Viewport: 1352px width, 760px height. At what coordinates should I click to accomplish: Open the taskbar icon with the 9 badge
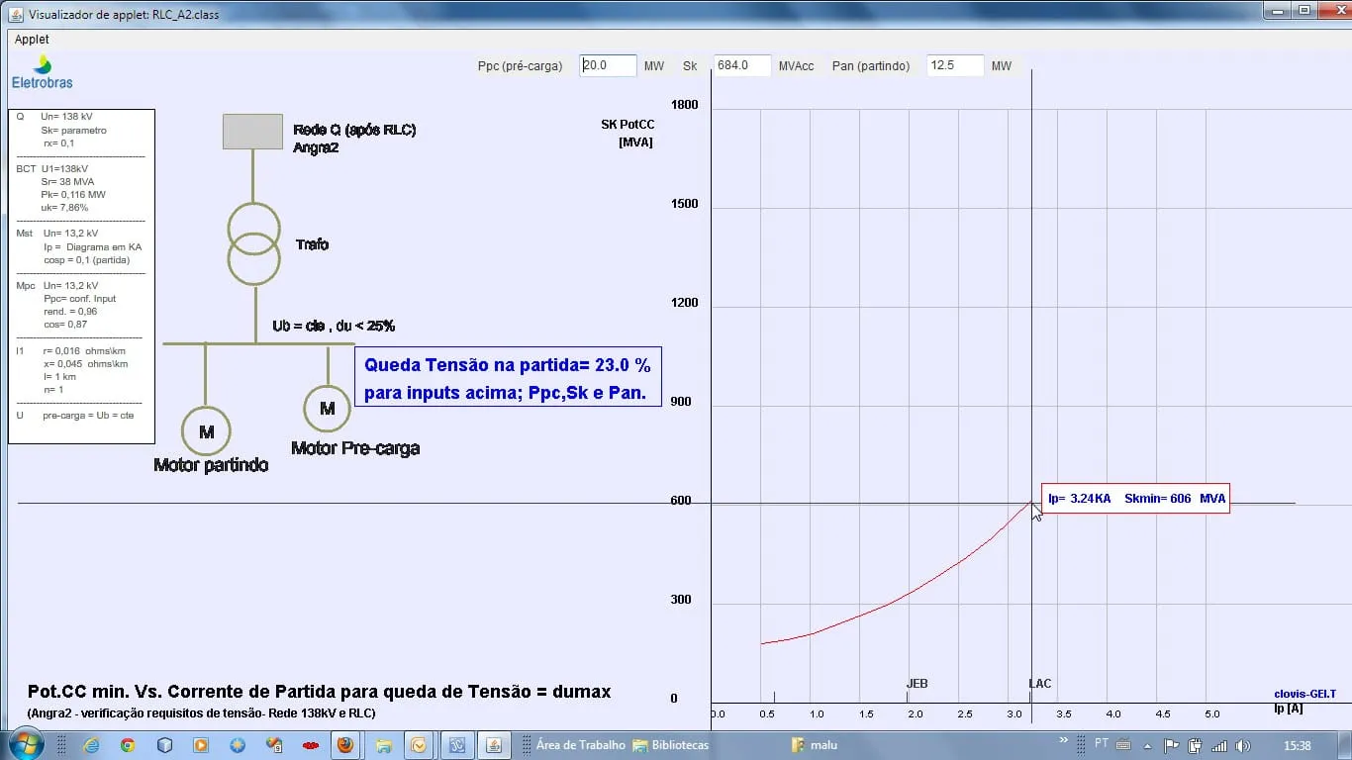[x=274, y=745]
